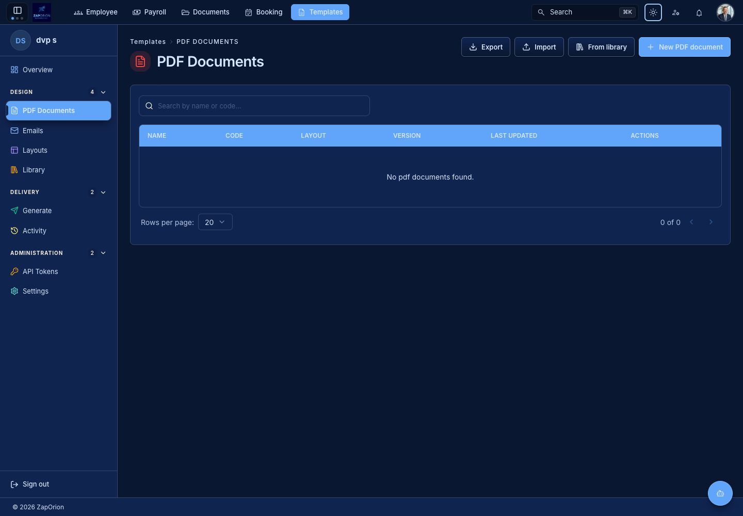Open the Employee menu
This screenshot has height=516, width=743.
tap(96, 12)
